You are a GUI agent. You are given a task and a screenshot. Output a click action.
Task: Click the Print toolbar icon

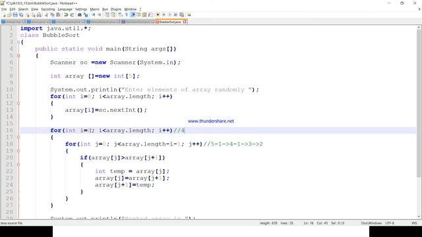pos(40,14)
